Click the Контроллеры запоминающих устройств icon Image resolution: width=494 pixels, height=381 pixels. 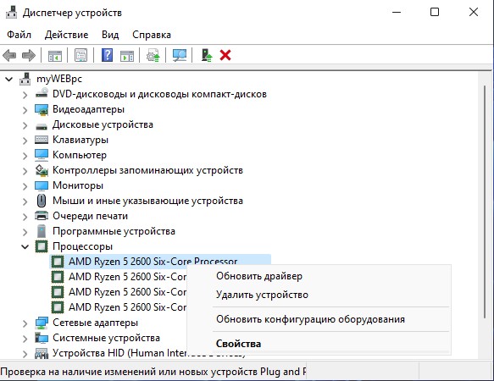[42, 170]
